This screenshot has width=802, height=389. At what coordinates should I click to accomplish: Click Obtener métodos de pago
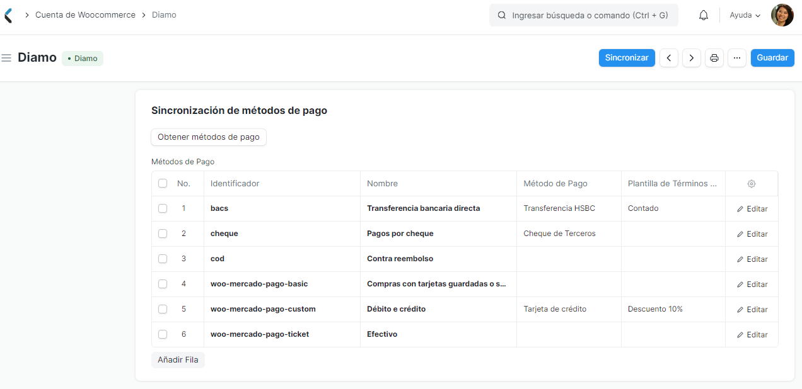point(208,137)
